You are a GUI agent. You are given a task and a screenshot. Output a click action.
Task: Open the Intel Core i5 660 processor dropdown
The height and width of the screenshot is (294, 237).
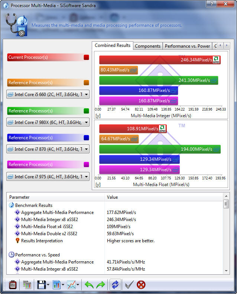(48, 94)
